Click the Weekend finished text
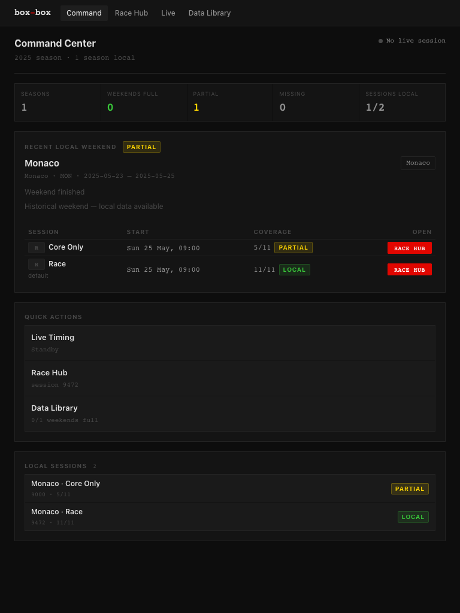 click(x=55, y=192)
